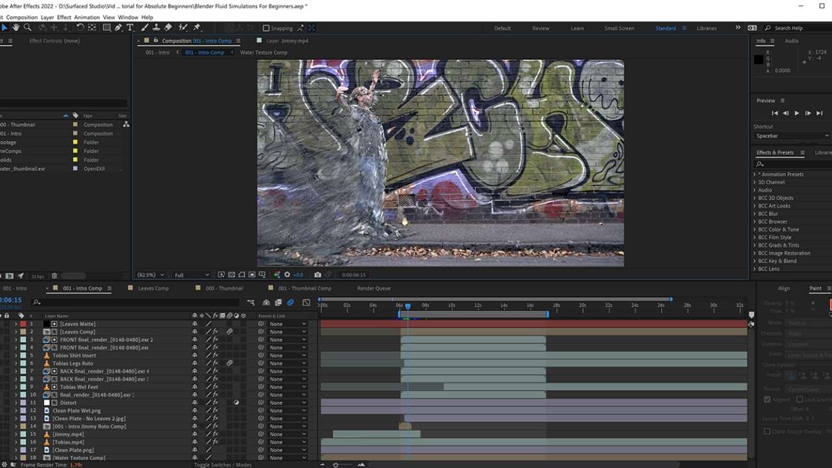Expand BCC Blur effects category
This screenshot has height=468, width=832.
point(755,214)
